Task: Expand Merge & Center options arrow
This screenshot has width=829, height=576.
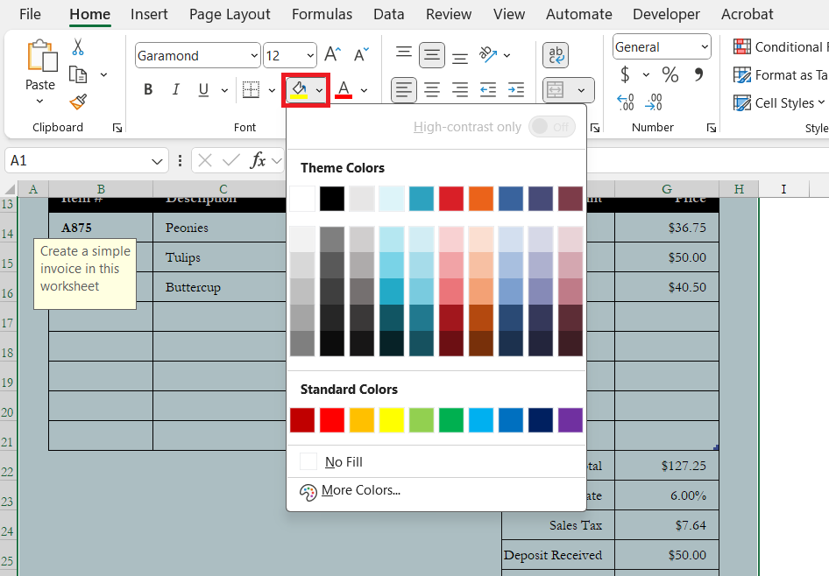Action: (x=581, y=90)
